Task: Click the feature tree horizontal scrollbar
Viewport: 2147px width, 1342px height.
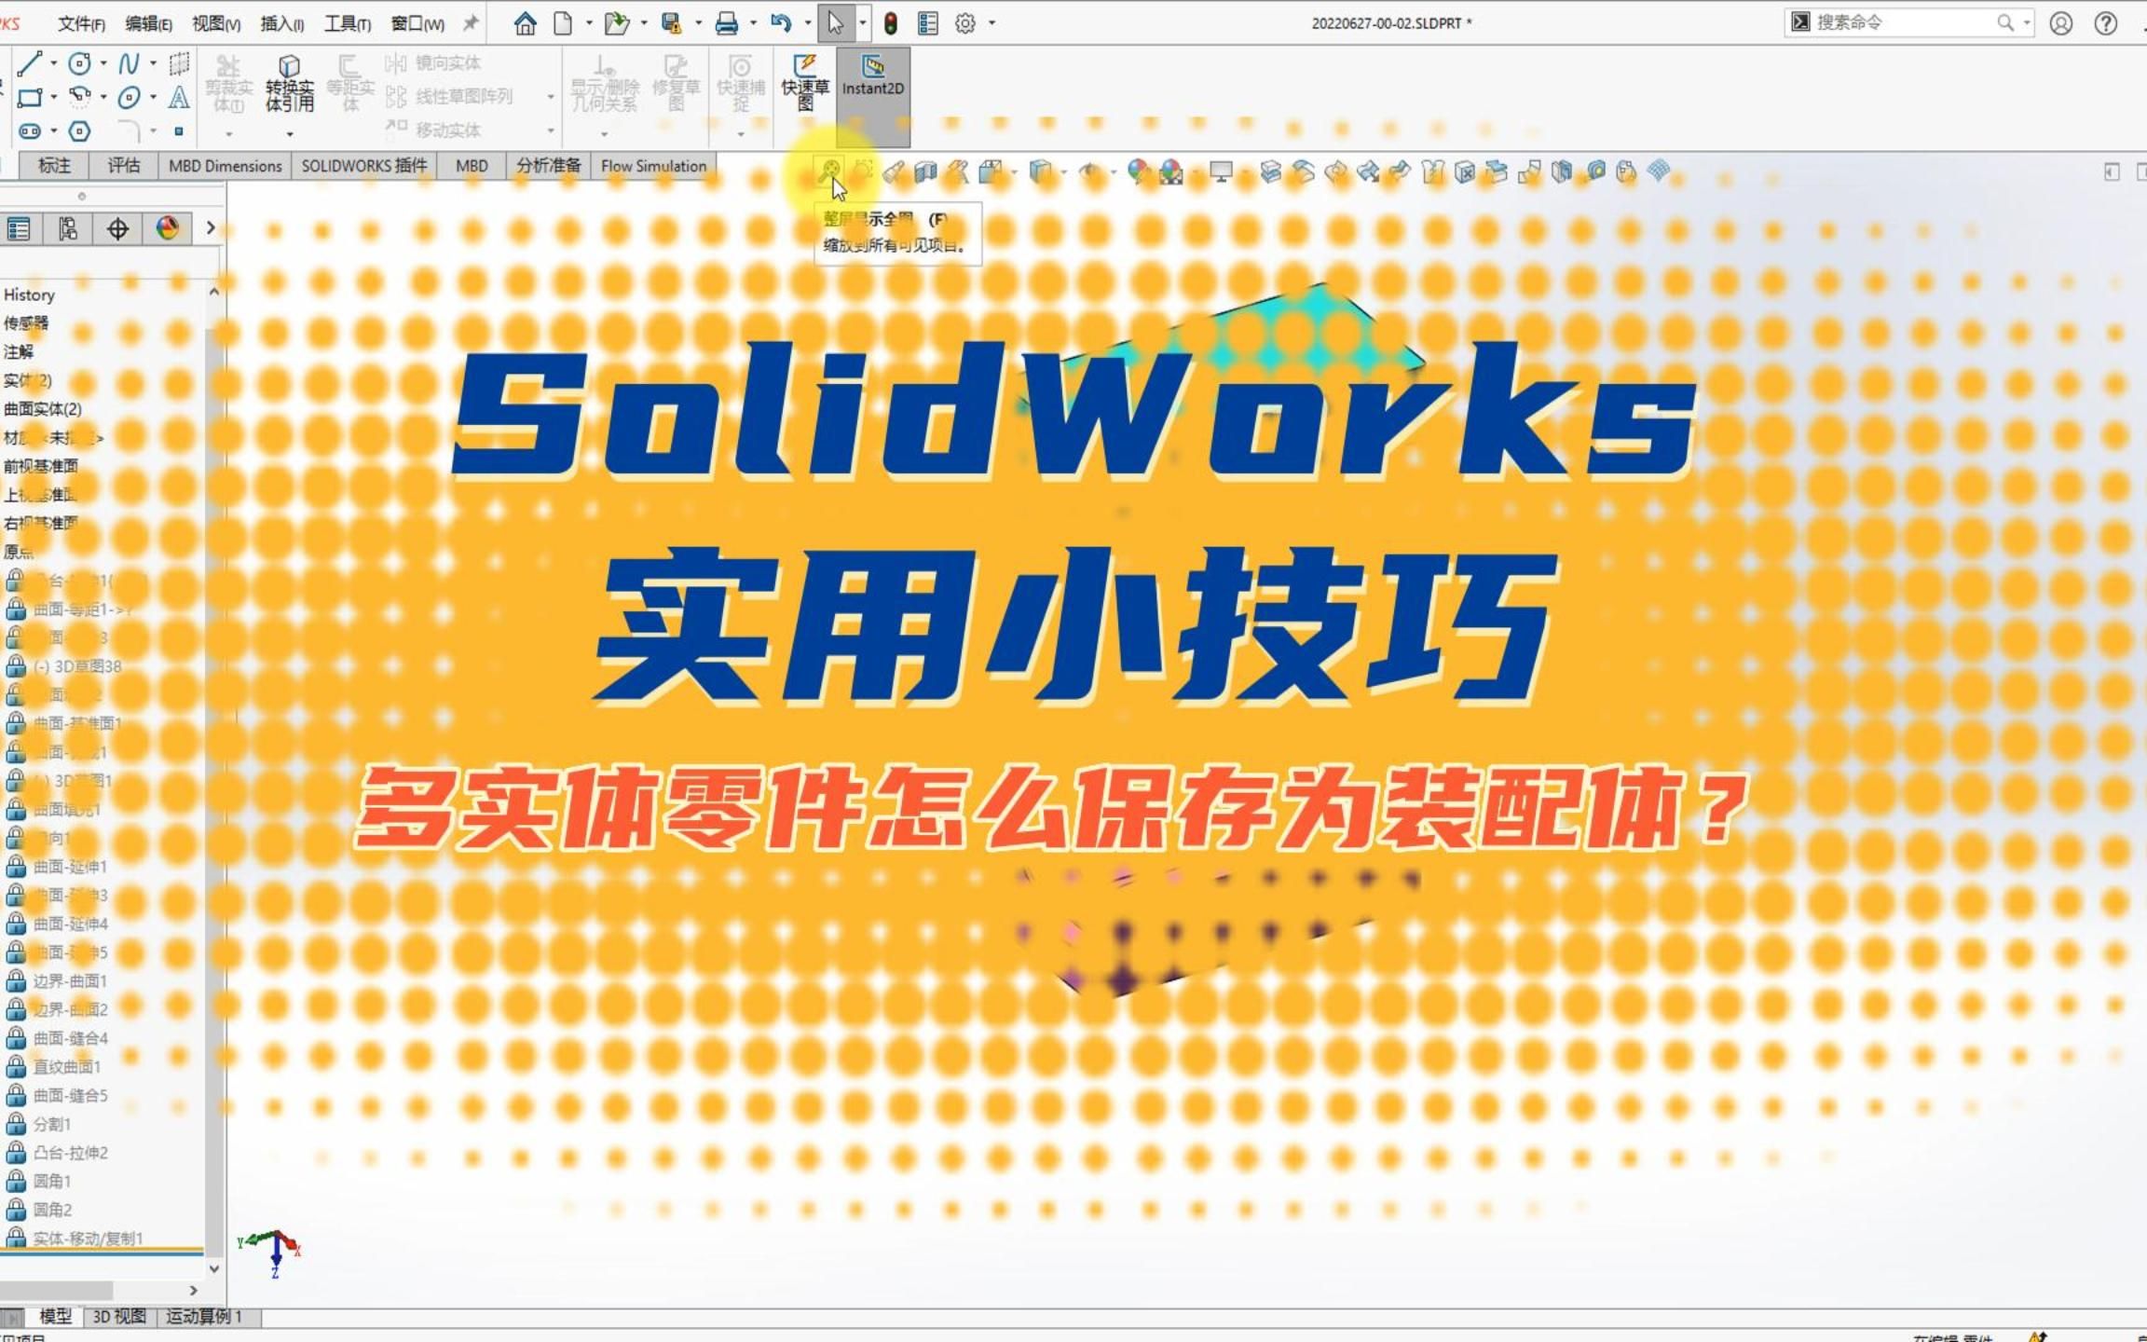Action: point(56,1291)
